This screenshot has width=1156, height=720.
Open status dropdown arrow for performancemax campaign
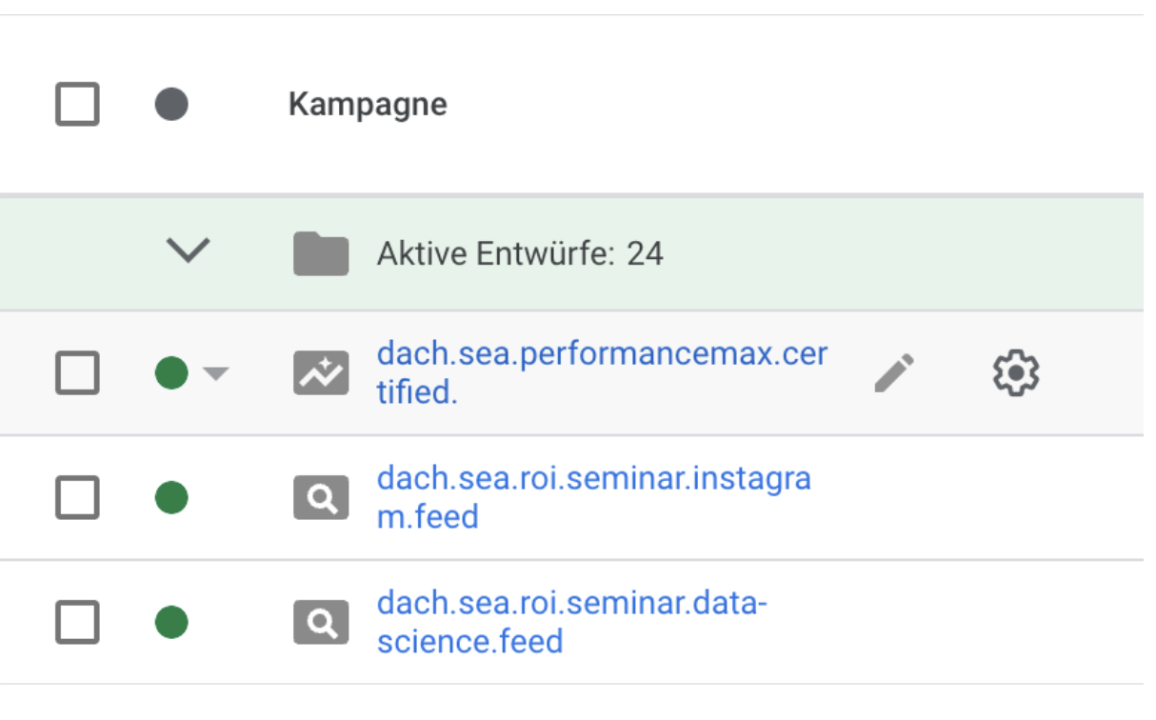216,373
